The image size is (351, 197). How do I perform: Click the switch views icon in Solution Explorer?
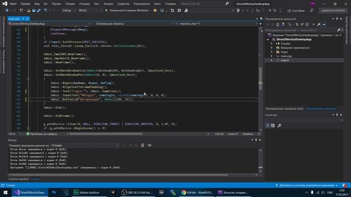coord(283,25)
